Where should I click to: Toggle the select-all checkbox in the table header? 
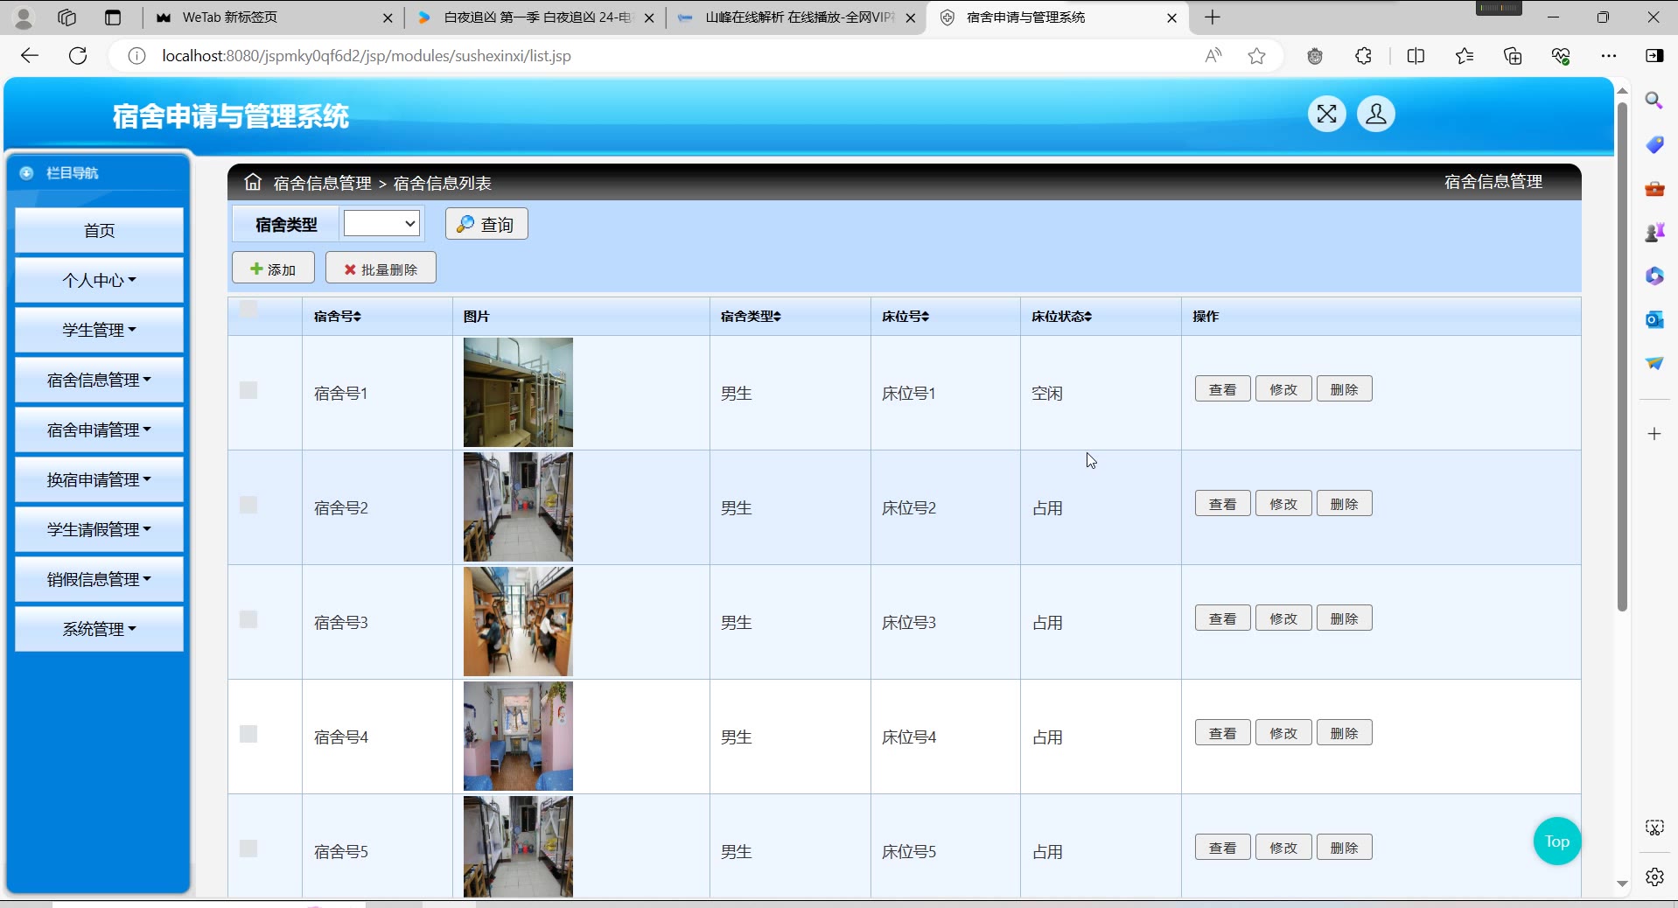[x=248, y=309]
